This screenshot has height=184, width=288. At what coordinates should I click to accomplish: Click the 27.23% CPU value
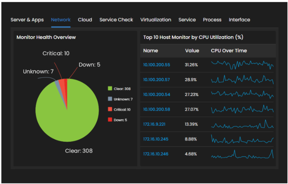(x=192, y=94)
